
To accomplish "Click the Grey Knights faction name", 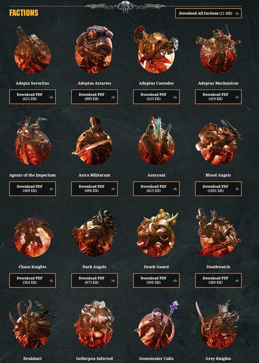I will 218,359.
